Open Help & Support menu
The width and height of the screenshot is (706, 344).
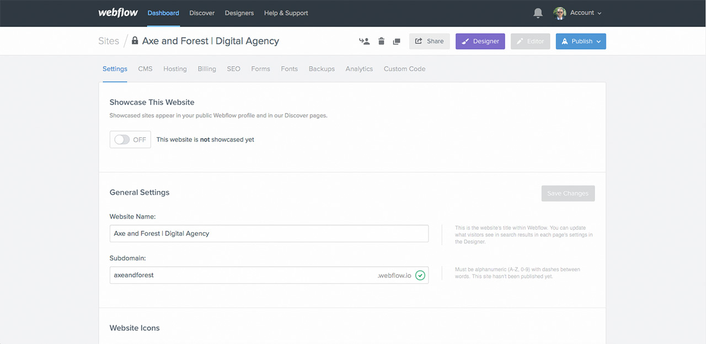point(286,13)
